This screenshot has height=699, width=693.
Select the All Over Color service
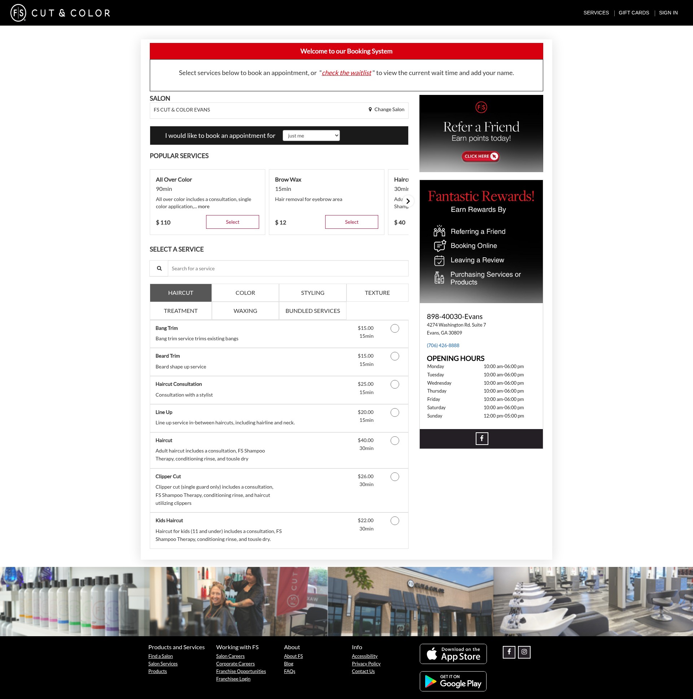click(x=233, y=222)
